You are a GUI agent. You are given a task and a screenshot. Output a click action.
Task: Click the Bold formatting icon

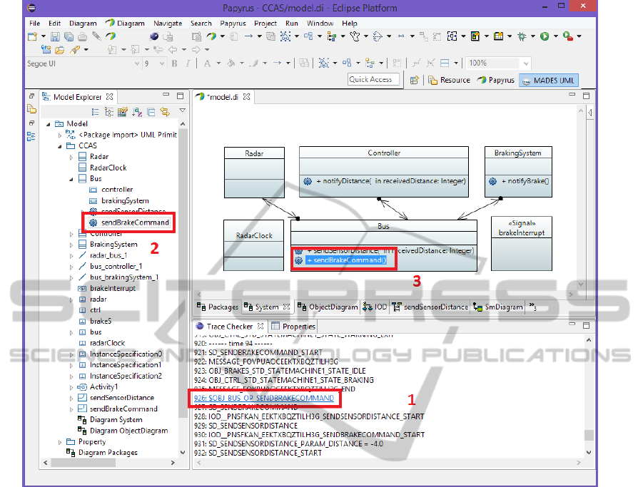175,63
